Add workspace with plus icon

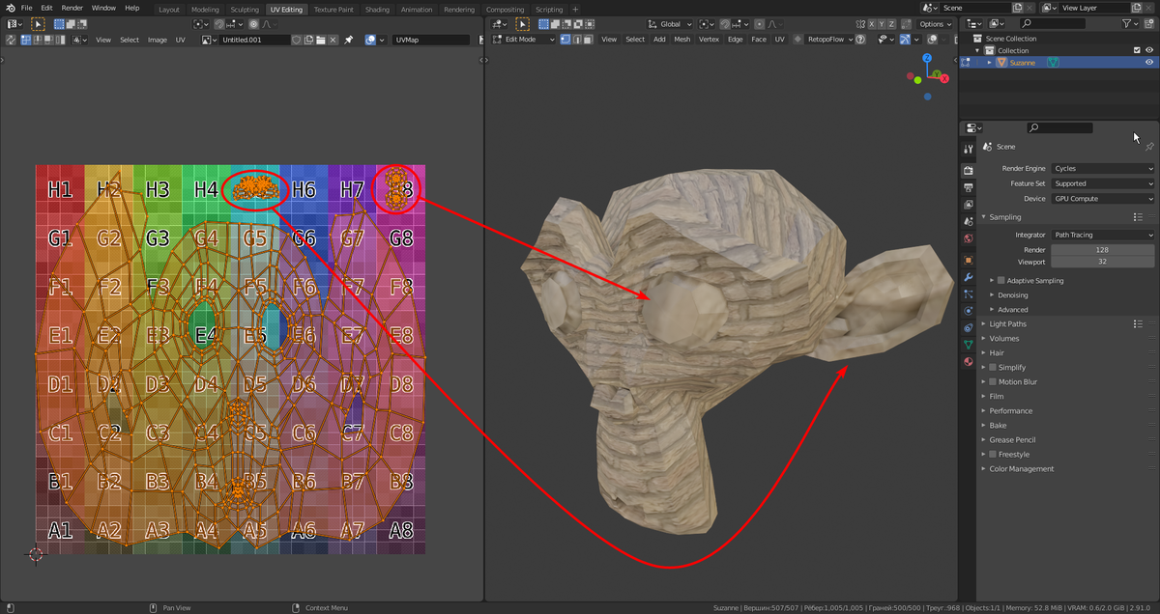(576, 9)
